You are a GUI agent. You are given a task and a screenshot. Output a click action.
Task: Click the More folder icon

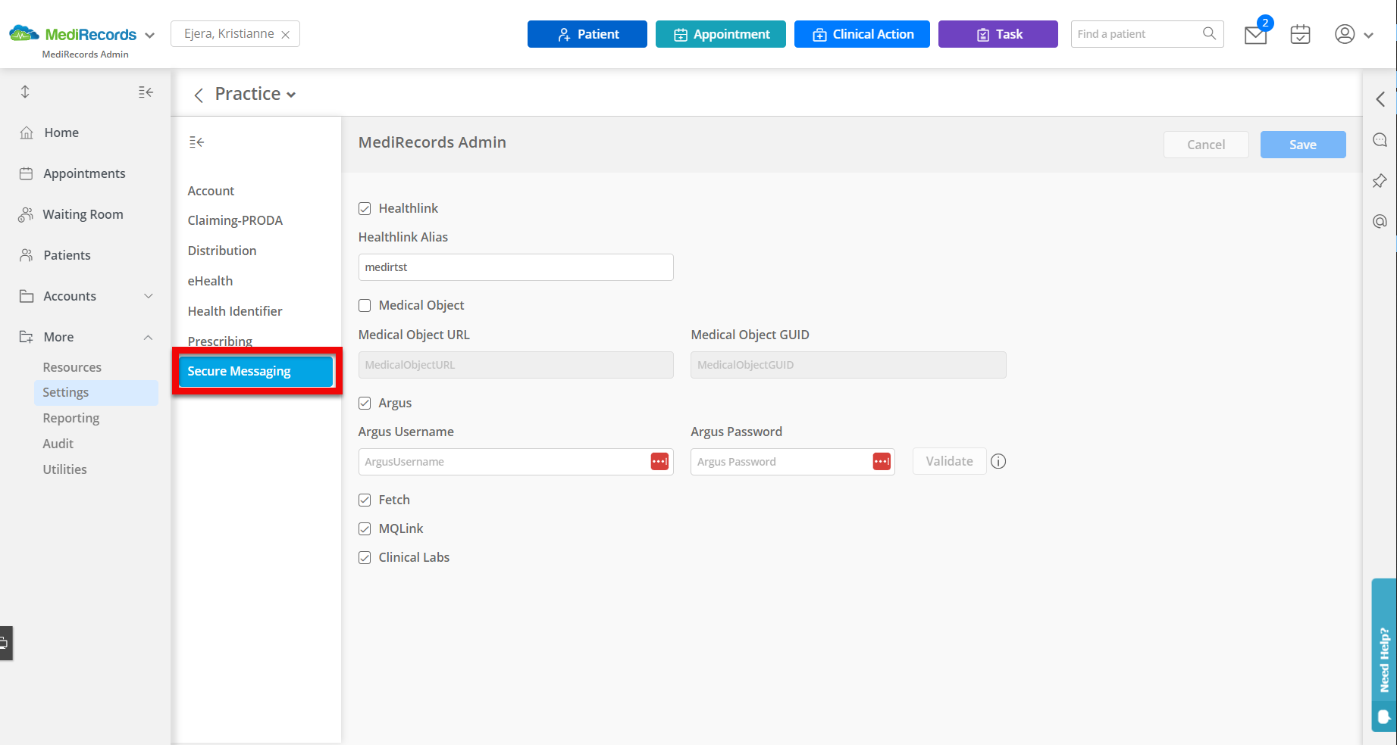click(x=27, y=337)
